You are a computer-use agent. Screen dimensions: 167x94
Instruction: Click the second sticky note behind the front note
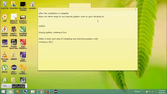(80, 5)
